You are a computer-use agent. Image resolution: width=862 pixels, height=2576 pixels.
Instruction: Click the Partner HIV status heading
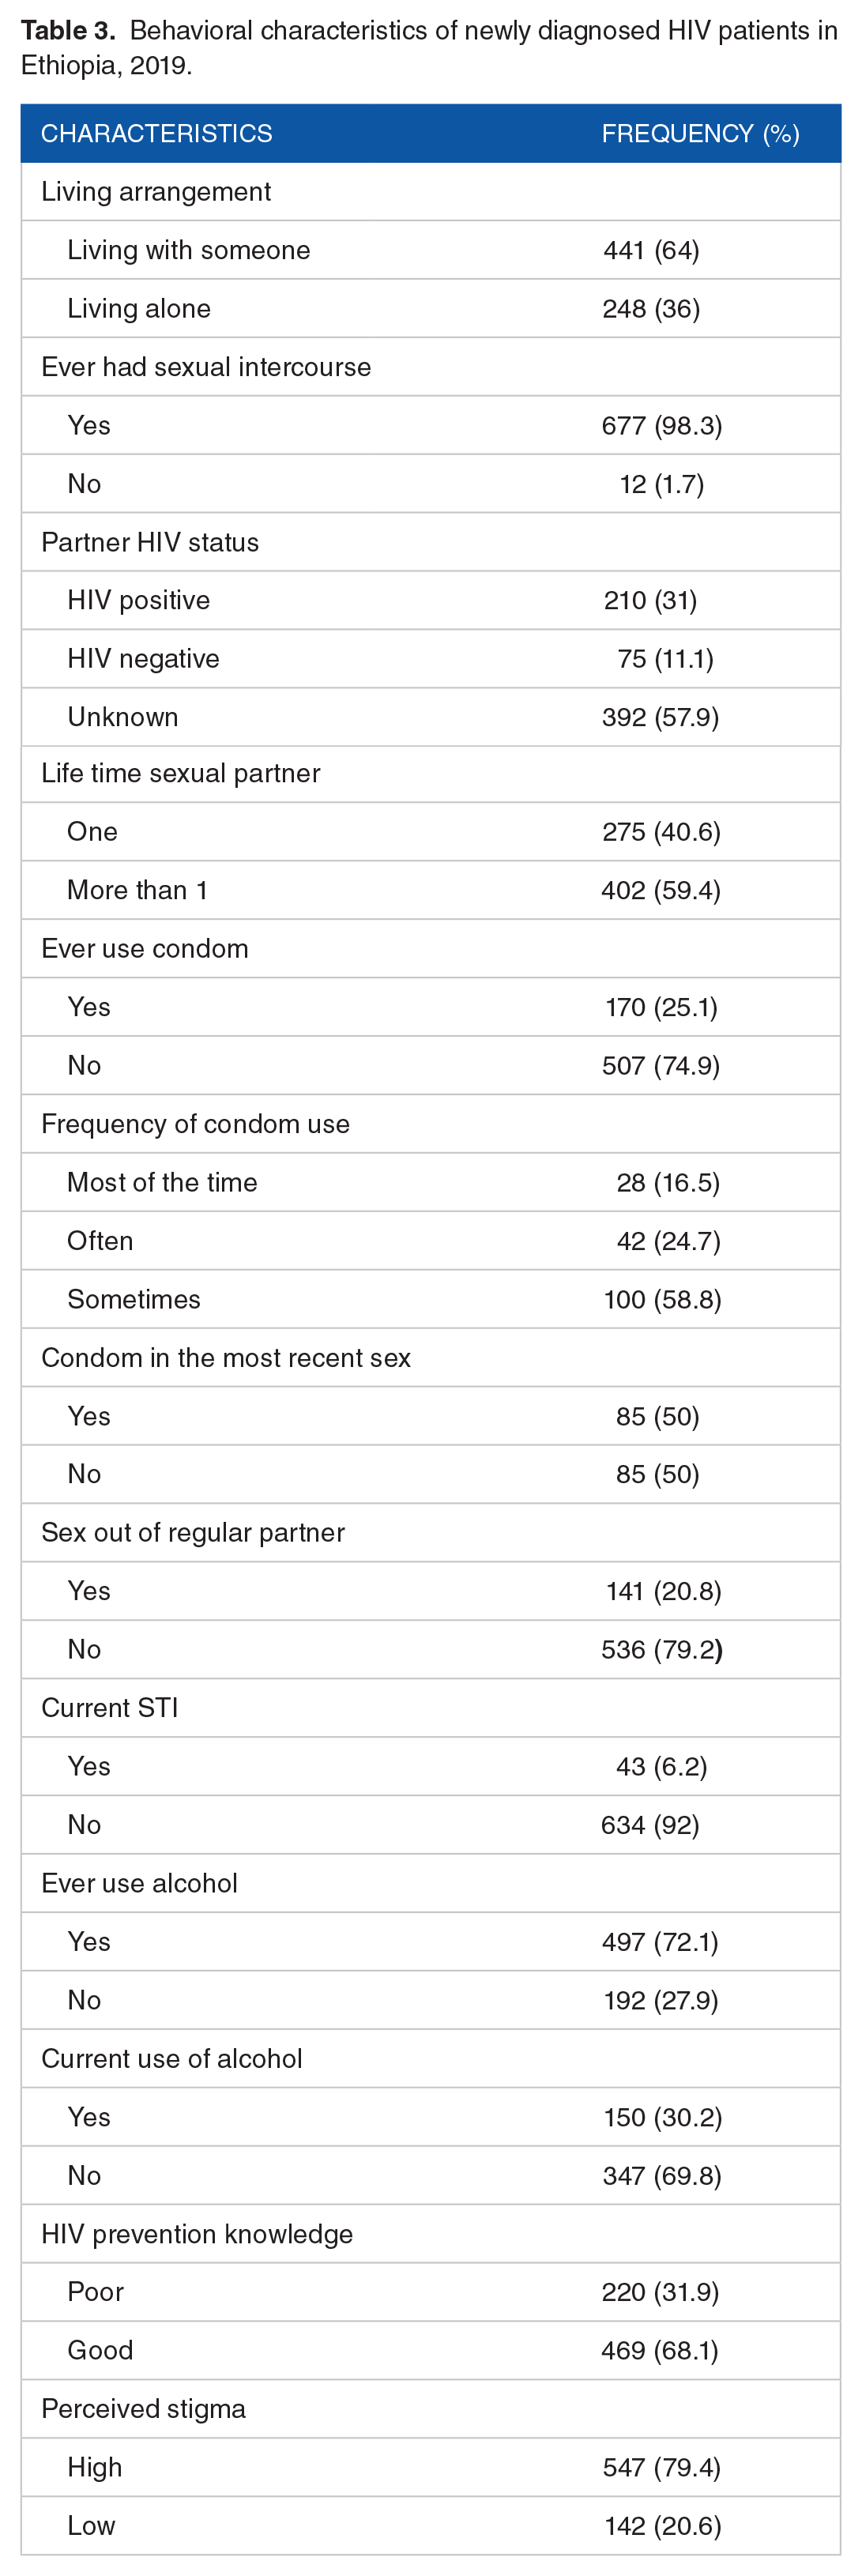(x=150, y=542)
